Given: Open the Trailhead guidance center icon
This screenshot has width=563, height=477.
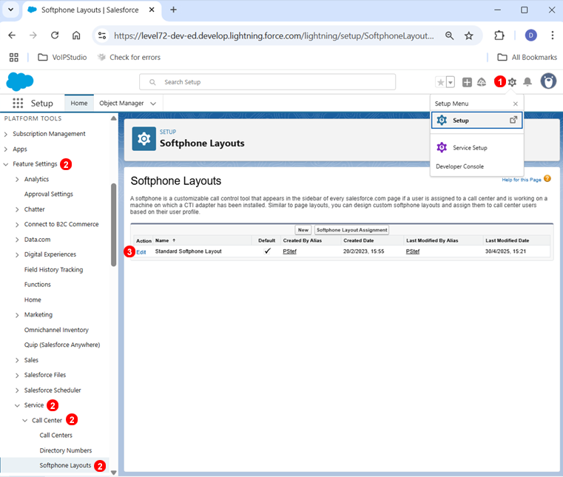Looking at the screenshot, I should [482, 82].
